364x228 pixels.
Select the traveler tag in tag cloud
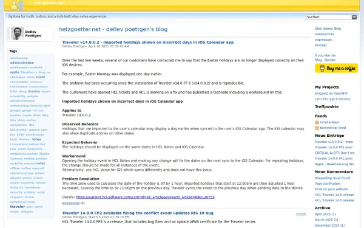point(17,207)
